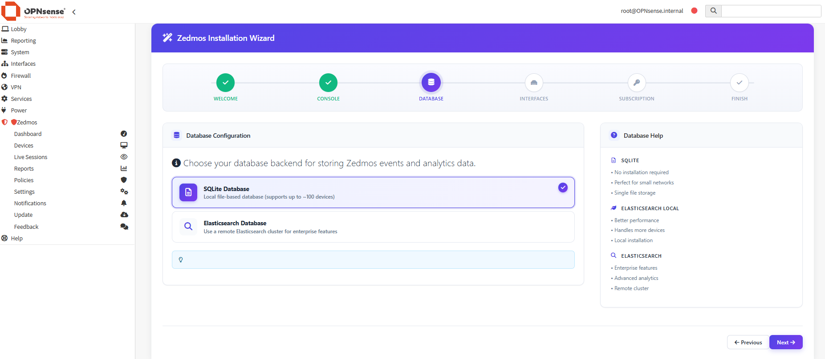This screenshot has width=825, height=359.
Task: Click 'Perfect for small networks' text
Action: pyautogui.click(x=644, y=183)
